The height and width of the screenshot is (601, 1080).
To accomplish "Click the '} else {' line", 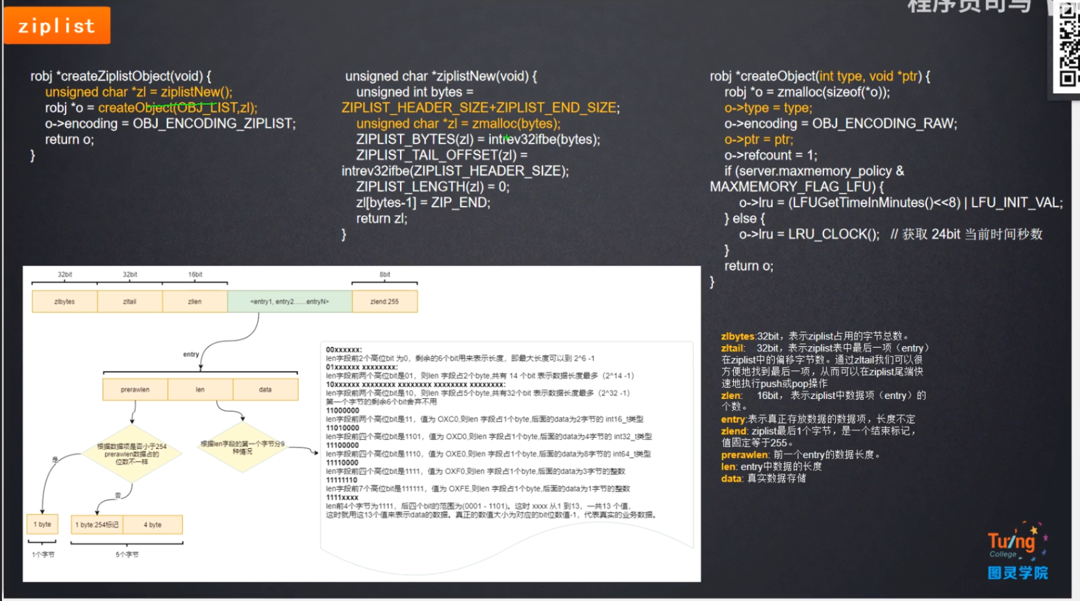I will pyautogui.click(x=745, y=219).
